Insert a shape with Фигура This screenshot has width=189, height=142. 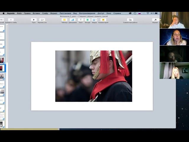pos(87,20)
